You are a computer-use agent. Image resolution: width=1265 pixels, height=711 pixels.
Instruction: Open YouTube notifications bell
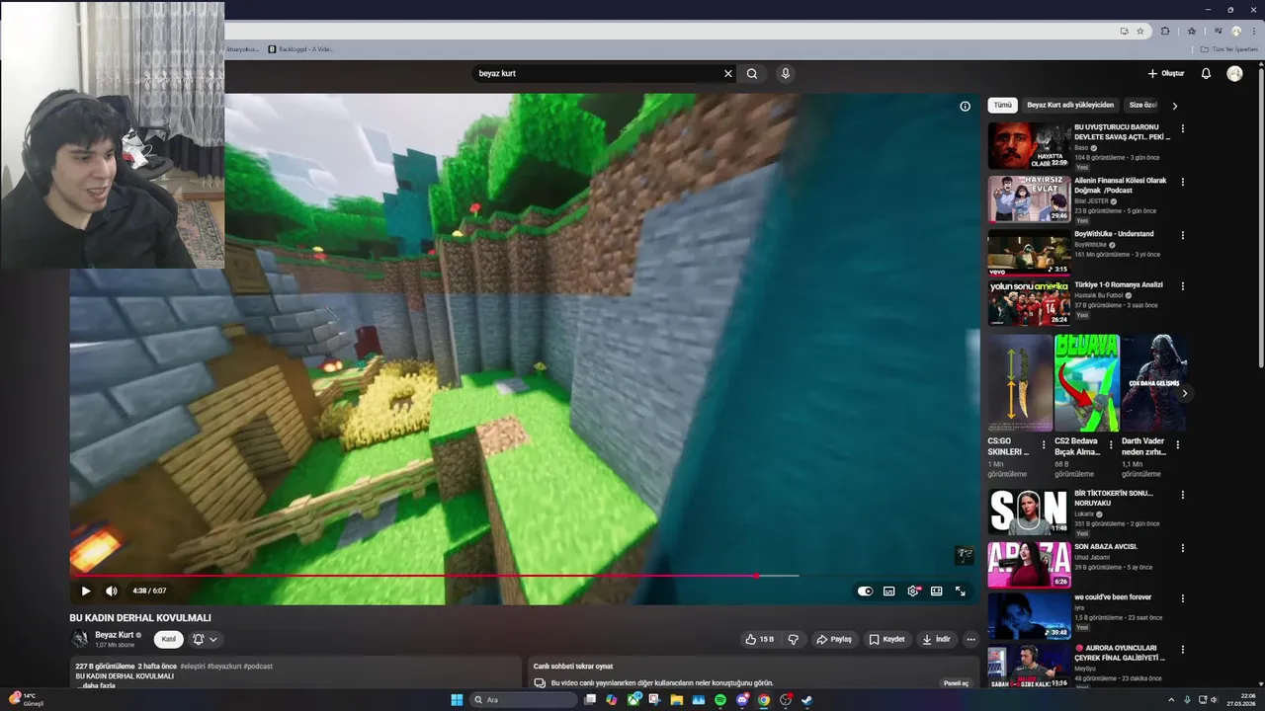[1206, 73]
